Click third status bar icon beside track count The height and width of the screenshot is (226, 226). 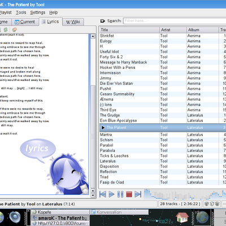218,204
